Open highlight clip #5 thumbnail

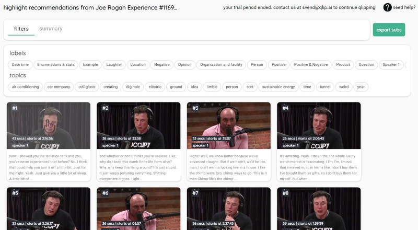coord(49,209)
